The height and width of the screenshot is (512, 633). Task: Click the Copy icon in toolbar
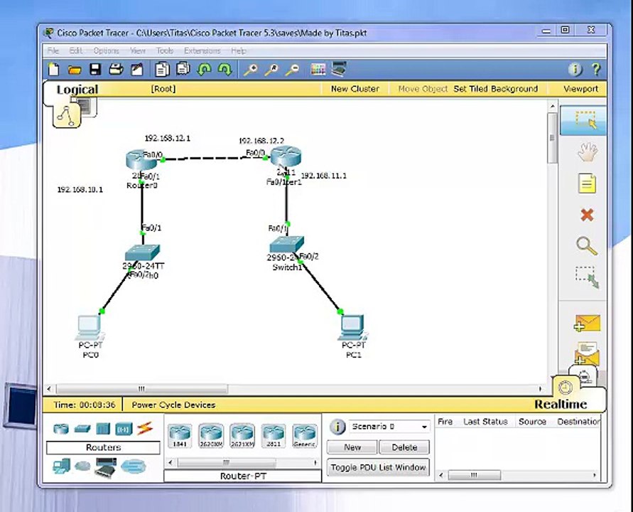click(x=162, y=69)
